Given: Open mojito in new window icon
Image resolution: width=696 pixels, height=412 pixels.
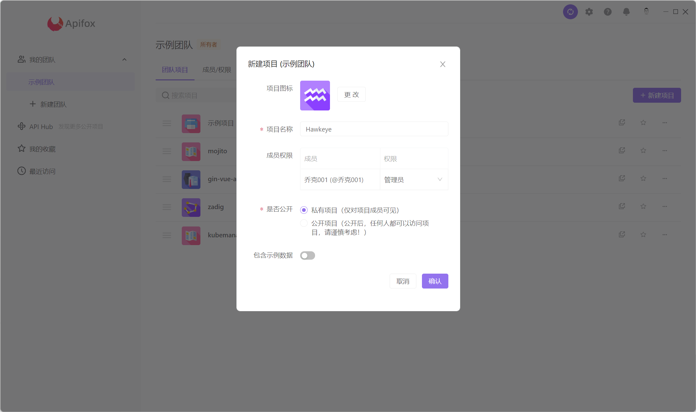Looking at the screenshot, I should point(622,150).
